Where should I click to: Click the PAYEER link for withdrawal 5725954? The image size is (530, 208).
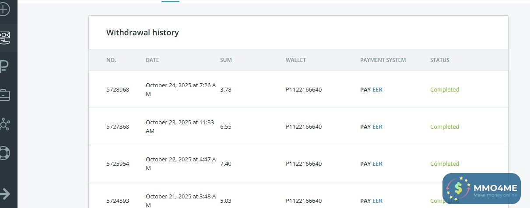coord(371,164)
